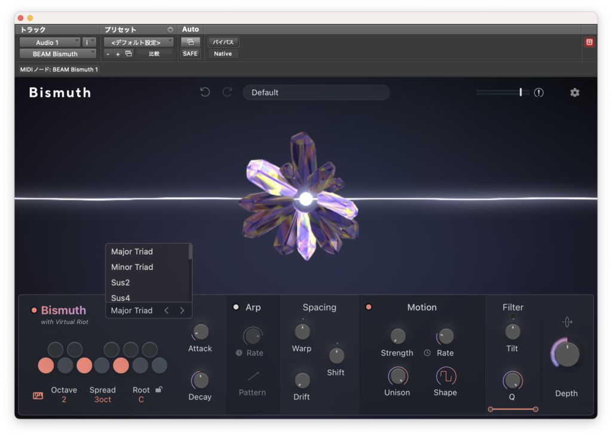The image size is (612, 436).
Task: Click the orbit icon above Depth knob
Action: pos(567,322)
